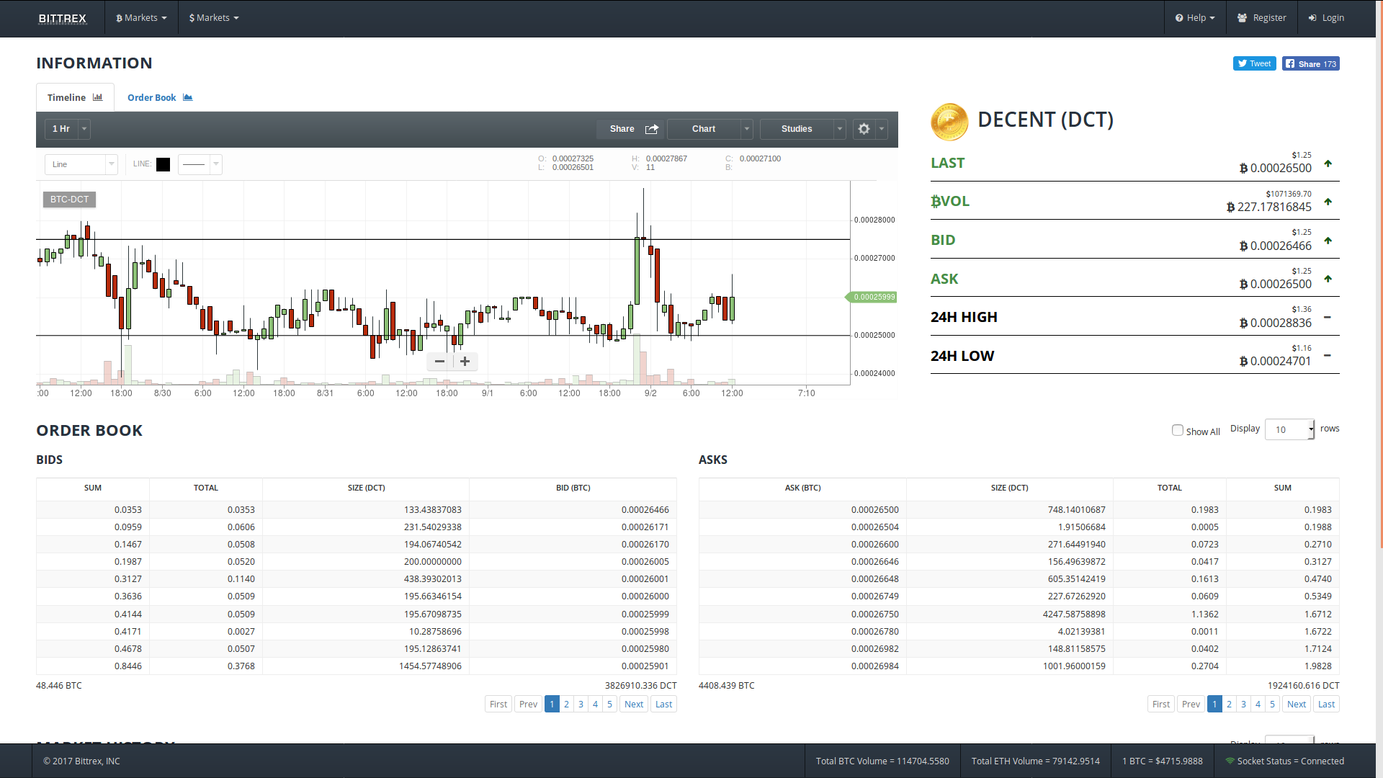Expand the settings gear dropdown arrow

coord(882,129)
